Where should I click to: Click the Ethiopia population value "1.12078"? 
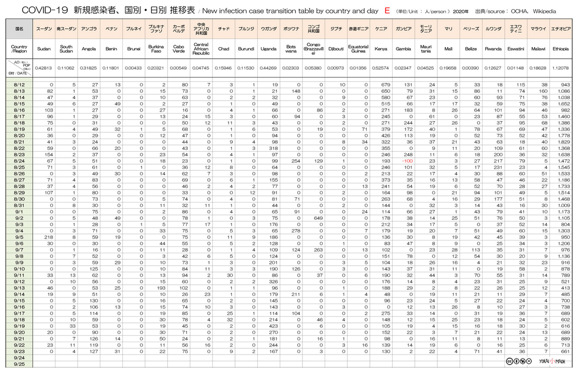[561, 68]
